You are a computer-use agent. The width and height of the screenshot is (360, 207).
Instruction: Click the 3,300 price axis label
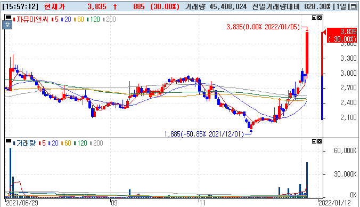point(348,59)
